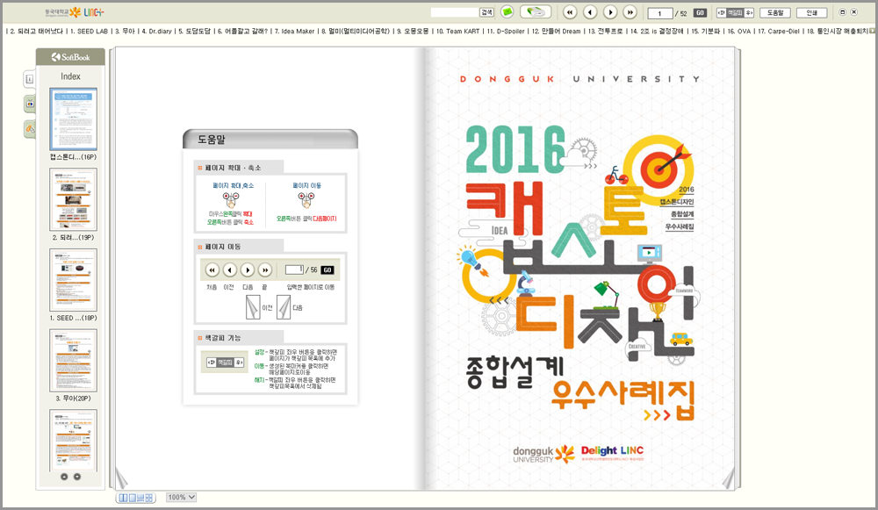Screen dimensions: 878x510
Task: Go to previous page using toolbar arrow
Action: pos(590,12)
